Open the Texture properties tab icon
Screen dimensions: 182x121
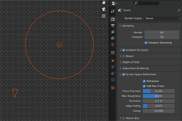coord(113,88)
